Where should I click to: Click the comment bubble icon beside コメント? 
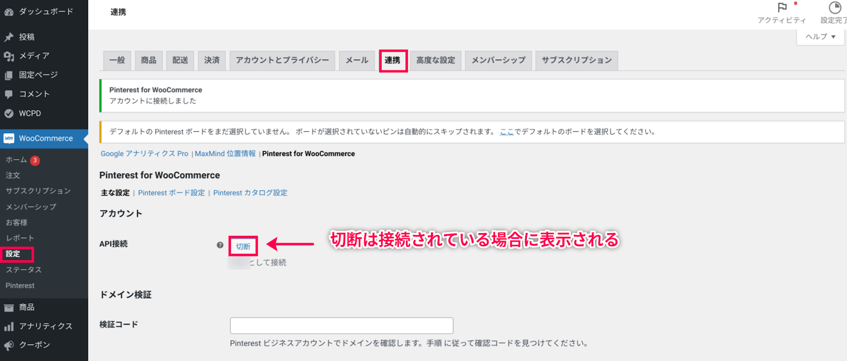click(x=8, y=94)
